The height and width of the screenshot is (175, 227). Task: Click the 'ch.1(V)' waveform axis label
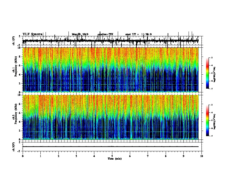(x=14, y=41)
